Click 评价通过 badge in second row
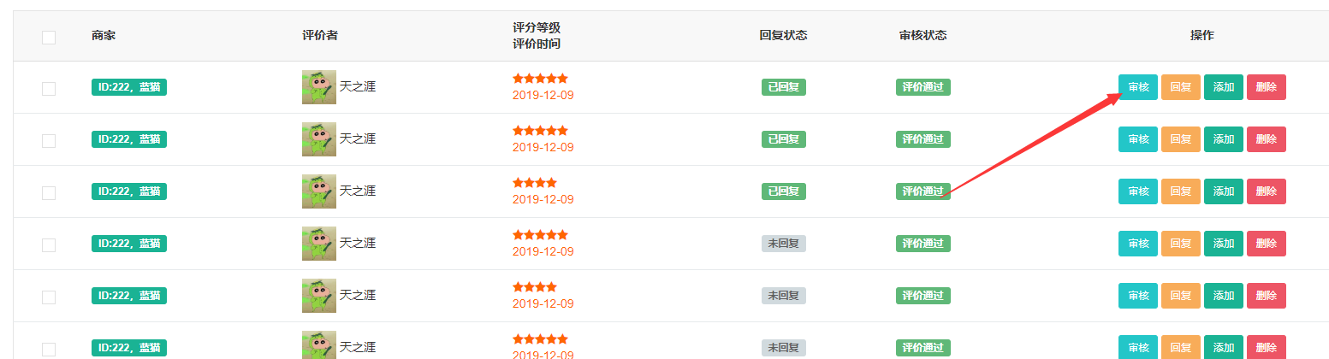 923,139
